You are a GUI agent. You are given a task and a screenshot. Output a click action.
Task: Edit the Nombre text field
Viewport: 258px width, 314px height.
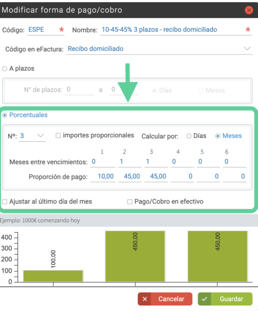(x=172, y=30)
